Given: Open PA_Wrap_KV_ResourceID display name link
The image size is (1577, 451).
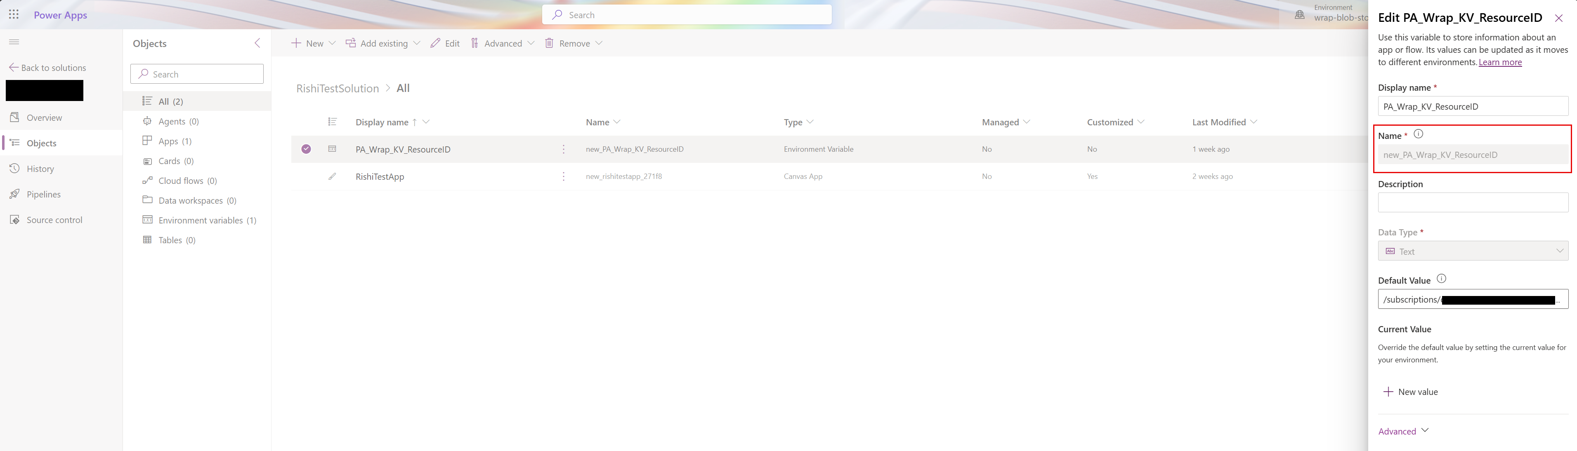Looking at the screenshot, I should [x=403, y=149].
